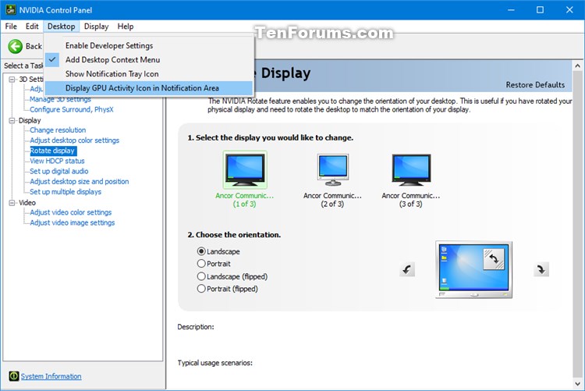Screen dimensions: 585x391
Task: Maximize the NVIDIA Control Panel window
Action: (x=540, y=9)
